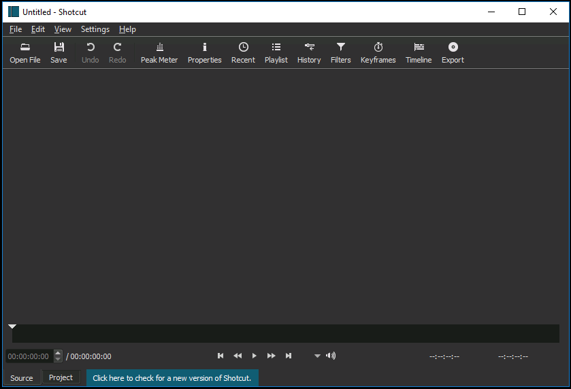571x389 pixels.
Task: Close the Shotcut window
Action: (553, 12)
